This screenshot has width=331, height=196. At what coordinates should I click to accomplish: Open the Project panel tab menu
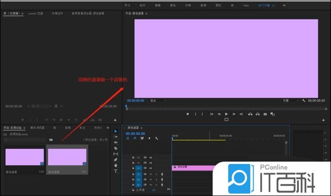tap(25, 128)
